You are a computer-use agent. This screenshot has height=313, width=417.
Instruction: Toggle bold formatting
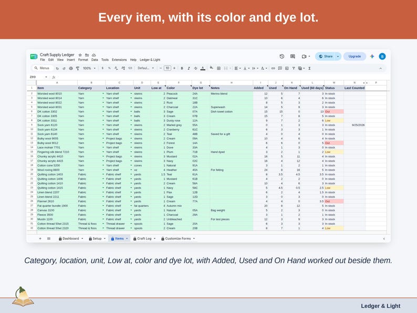tap(182, 68)
